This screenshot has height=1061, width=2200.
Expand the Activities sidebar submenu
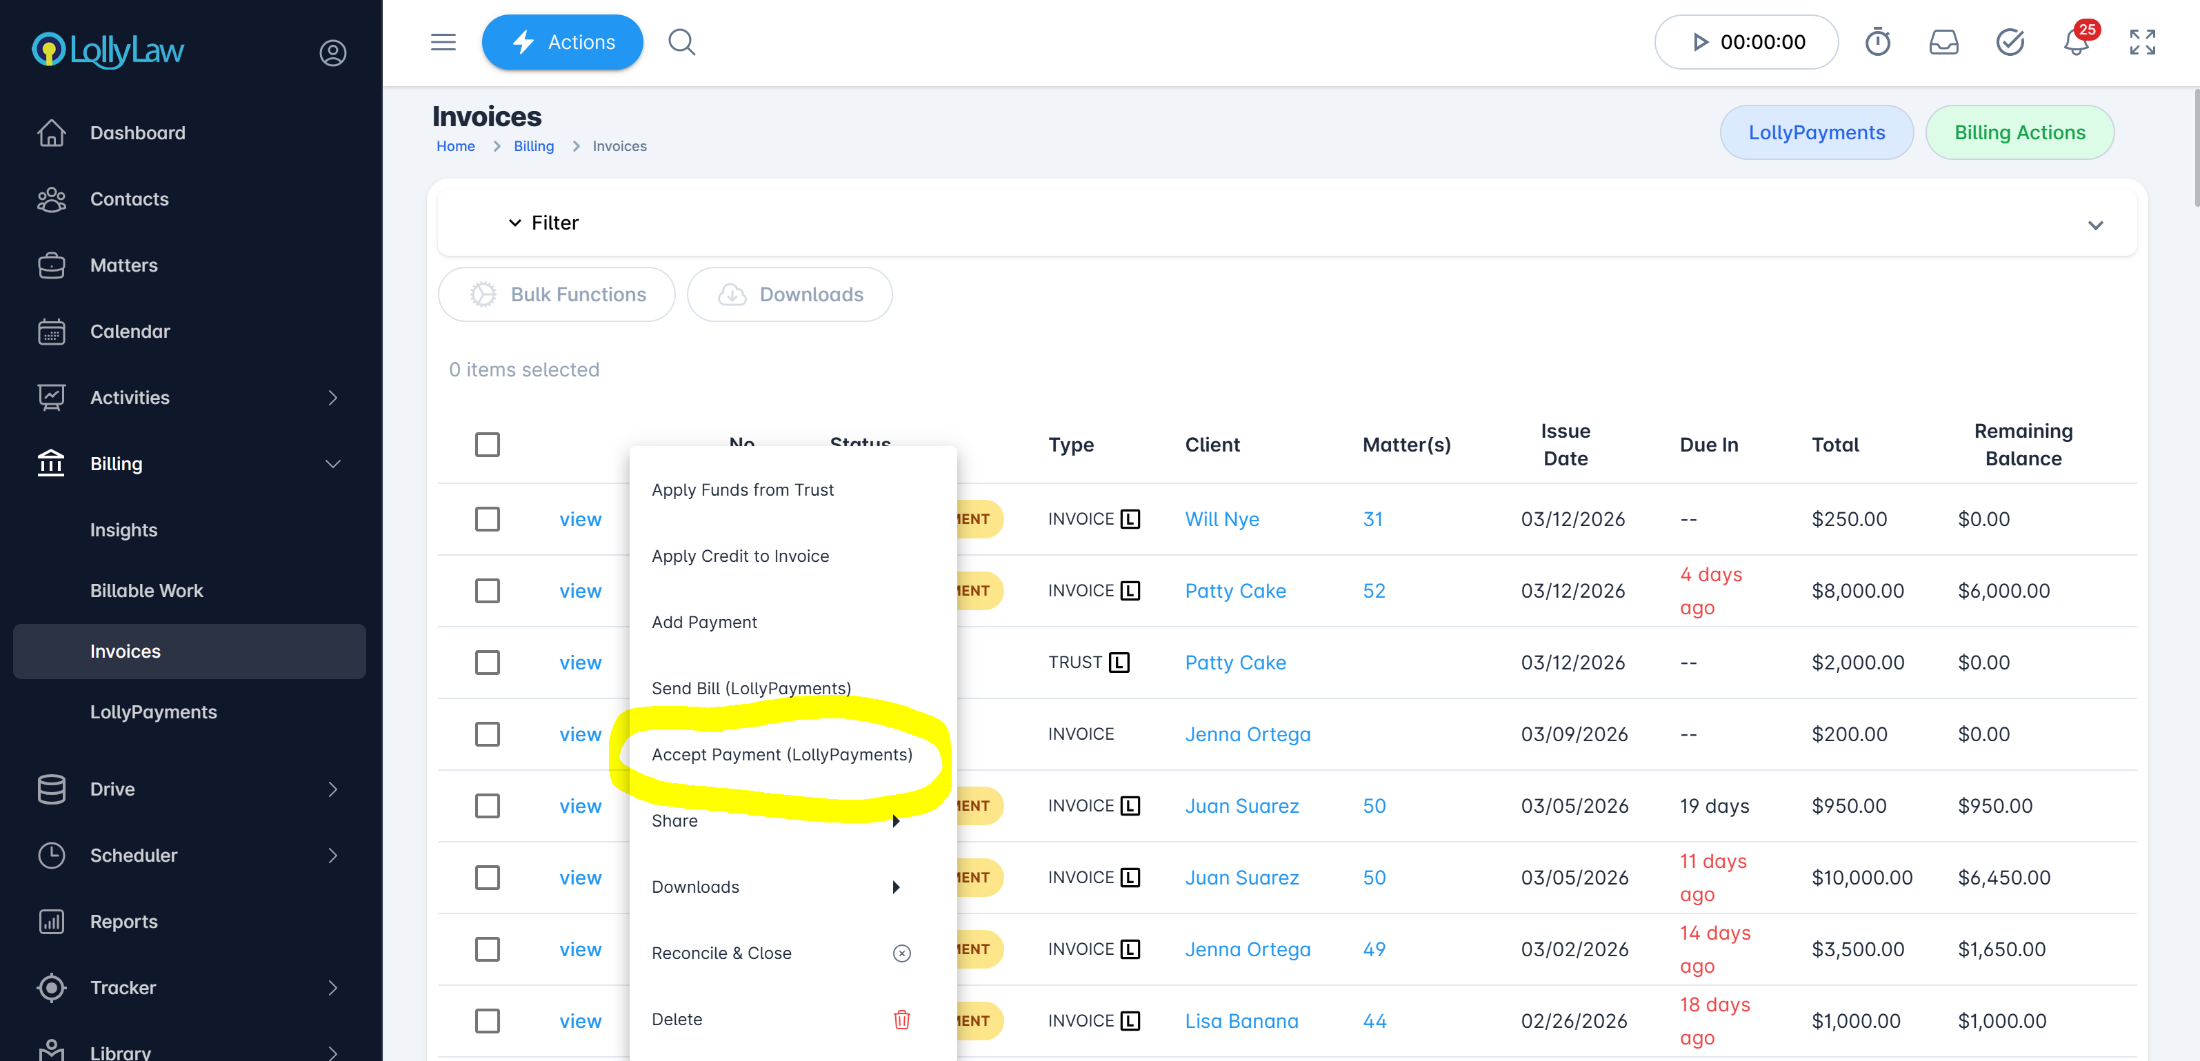tap(332, 398)
